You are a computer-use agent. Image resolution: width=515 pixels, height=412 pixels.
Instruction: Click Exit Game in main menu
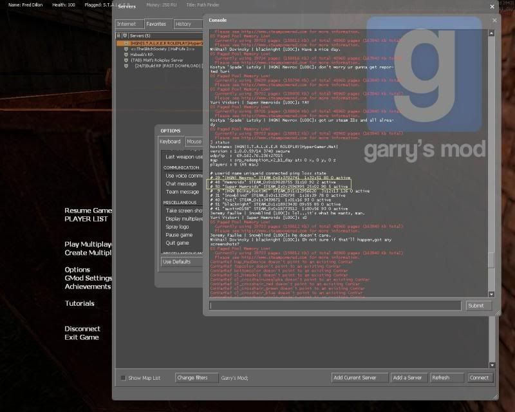82,337
